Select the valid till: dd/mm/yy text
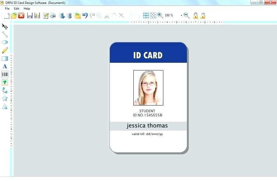The height and width of the screenshot is (181, 277). pos(147,134)
